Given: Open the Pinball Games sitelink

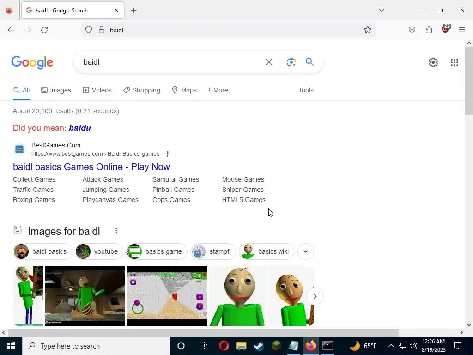Looking at the screenshot, I should pos(173,190).
